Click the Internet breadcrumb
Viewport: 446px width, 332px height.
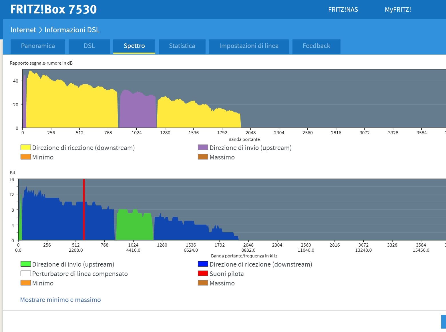click(23, 30)
